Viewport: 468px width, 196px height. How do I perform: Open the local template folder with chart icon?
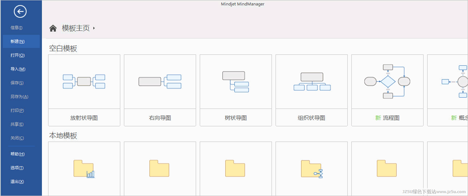[x=84, y=169]
